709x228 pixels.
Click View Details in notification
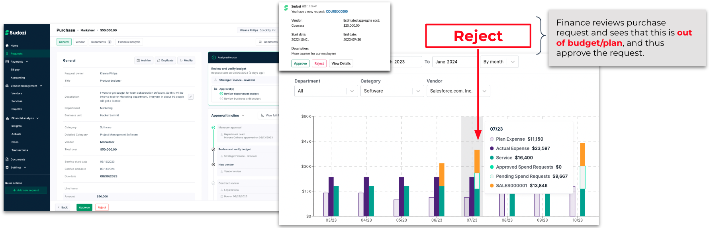click(341, 63)
